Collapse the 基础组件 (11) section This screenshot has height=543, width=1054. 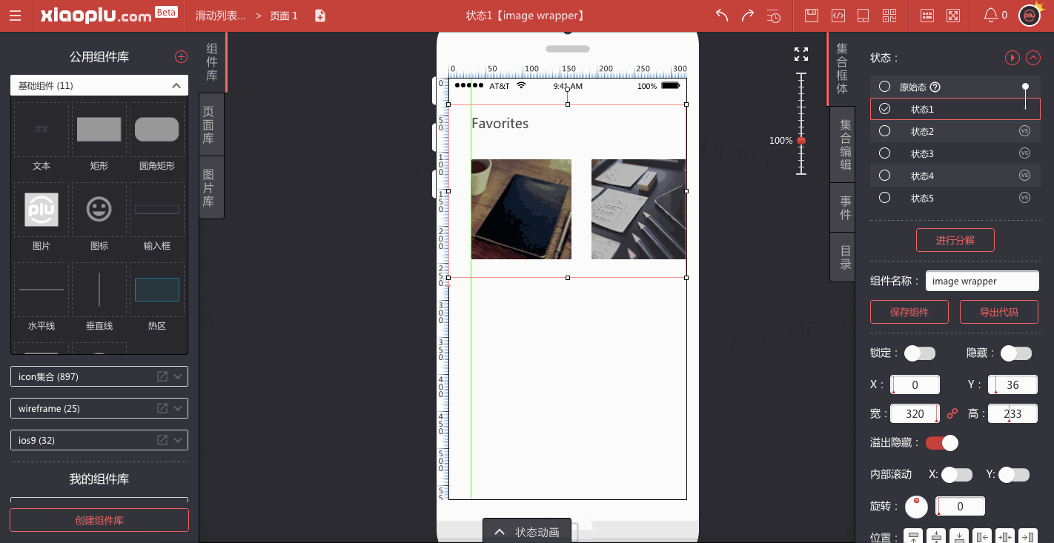pos(176,86)
